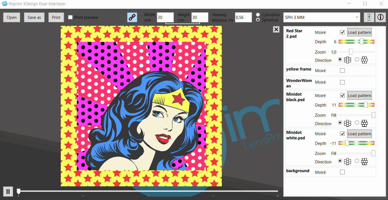Enable Moiré for WonderWoman layer
The height and width of the screenshot is (200, 388).
pos(342,82)
